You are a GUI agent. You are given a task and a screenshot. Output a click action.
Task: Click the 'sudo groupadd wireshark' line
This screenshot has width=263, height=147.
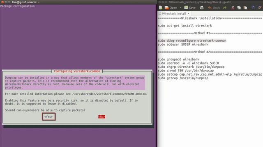pos(178,59)
